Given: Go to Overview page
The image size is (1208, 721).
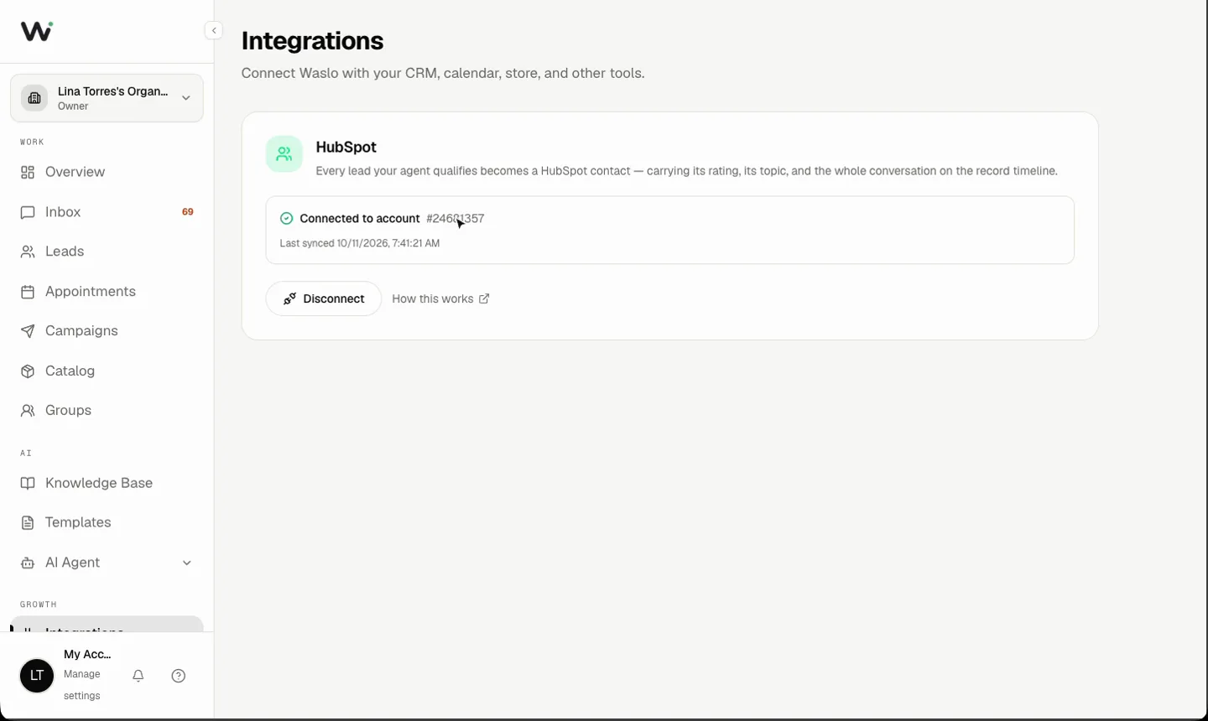Looking at the screenshot, I should [x=107, y=172].
